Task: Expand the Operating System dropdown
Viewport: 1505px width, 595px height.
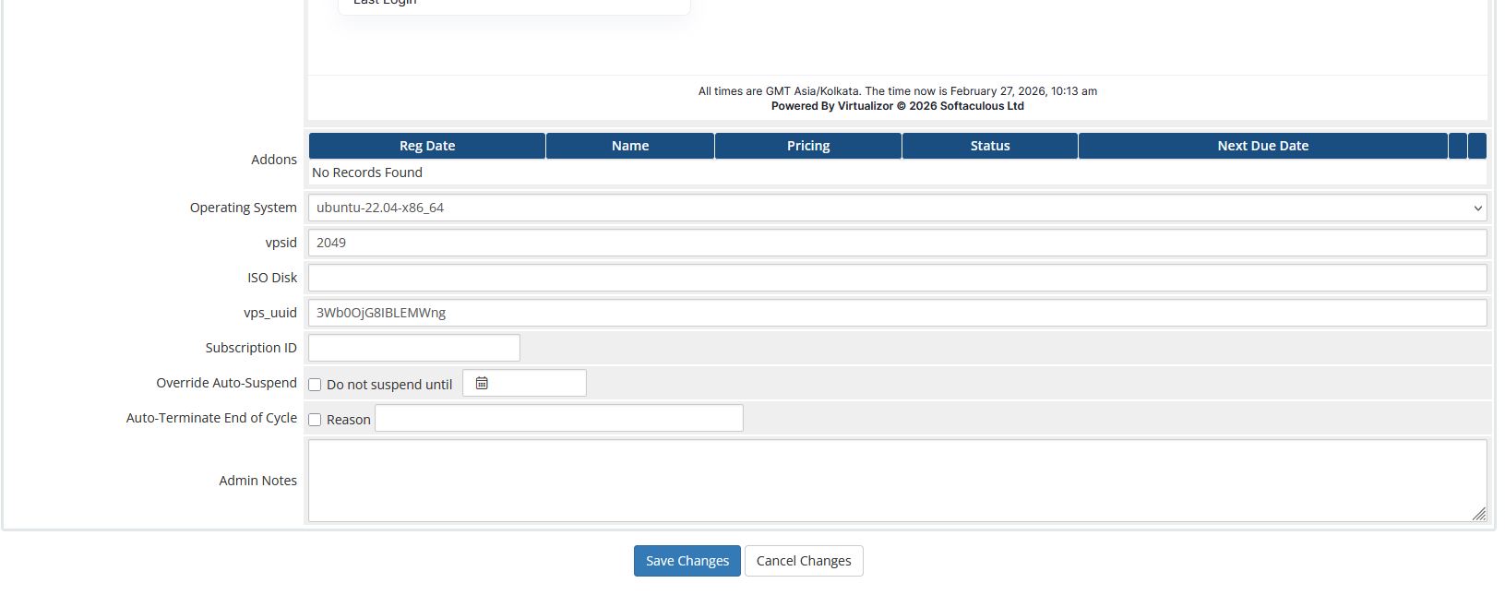Action: pos(896,208)
